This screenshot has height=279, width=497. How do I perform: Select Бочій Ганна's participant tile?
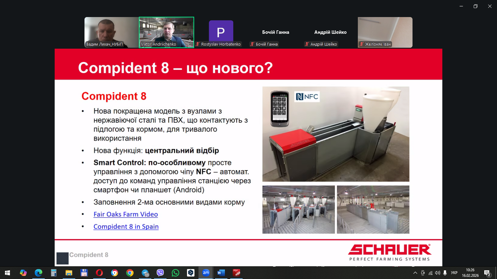pos(276,32)
